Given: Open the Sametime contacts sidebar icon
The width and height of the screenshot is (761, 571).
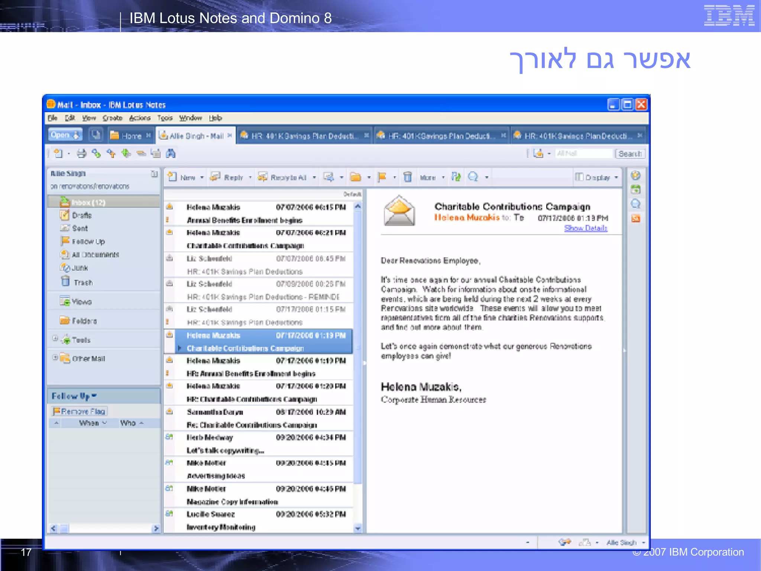Looking at the screenshot, I should point(636,175).
